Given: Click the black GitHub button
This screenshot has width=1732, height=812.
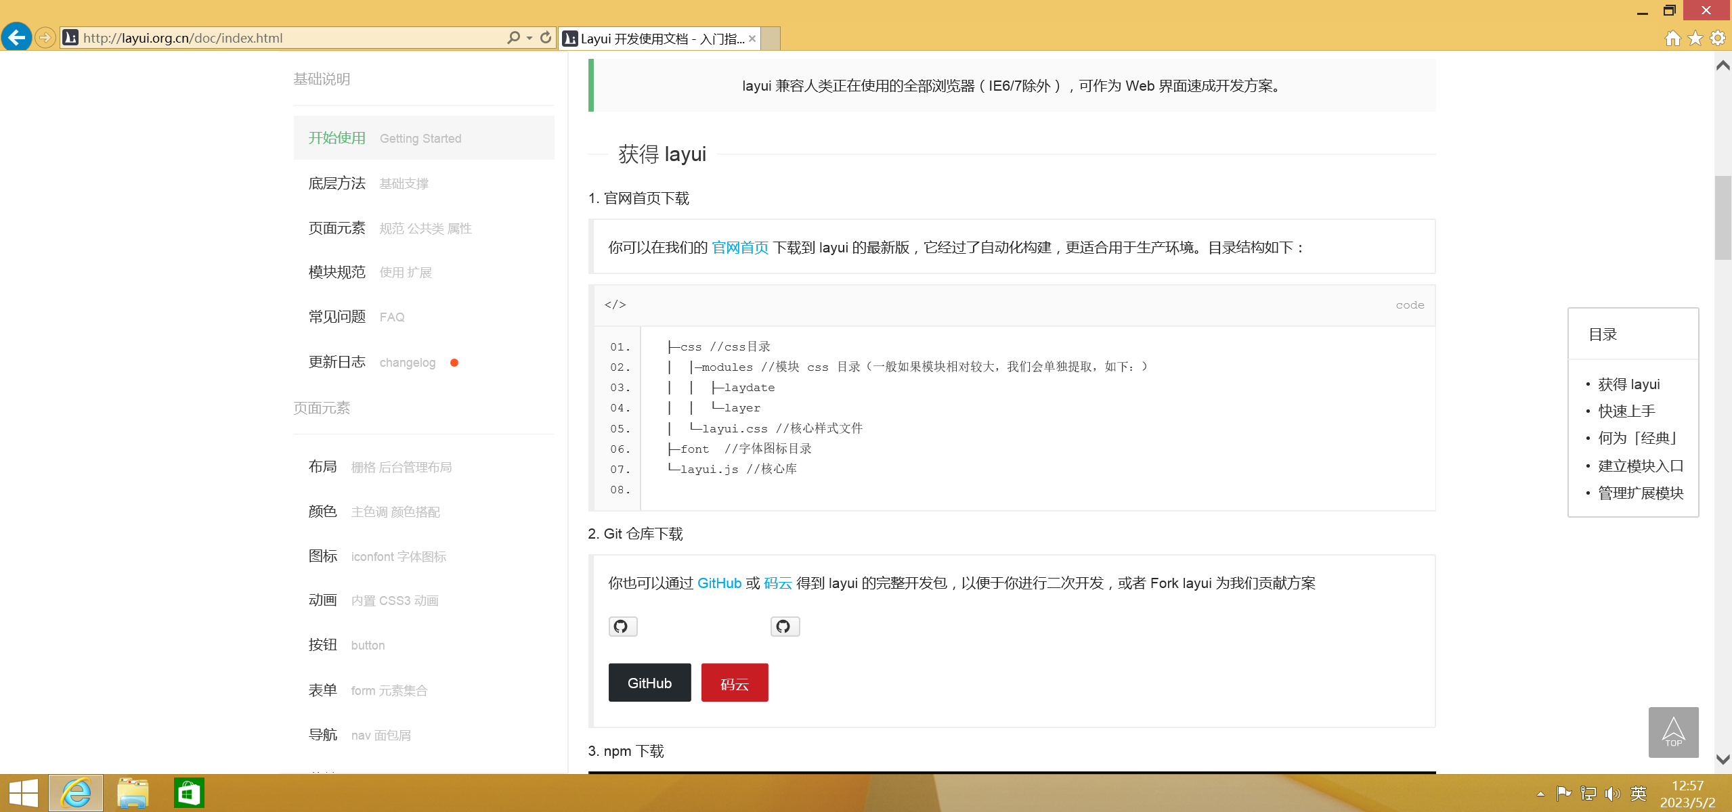Looking at the screenshot, I should [649, 683].
